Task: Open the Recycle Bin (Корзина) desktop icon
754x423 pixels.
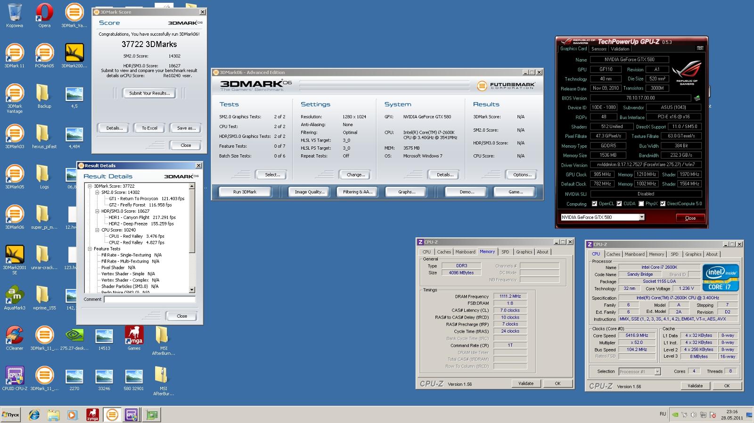Action: (15, 16)
